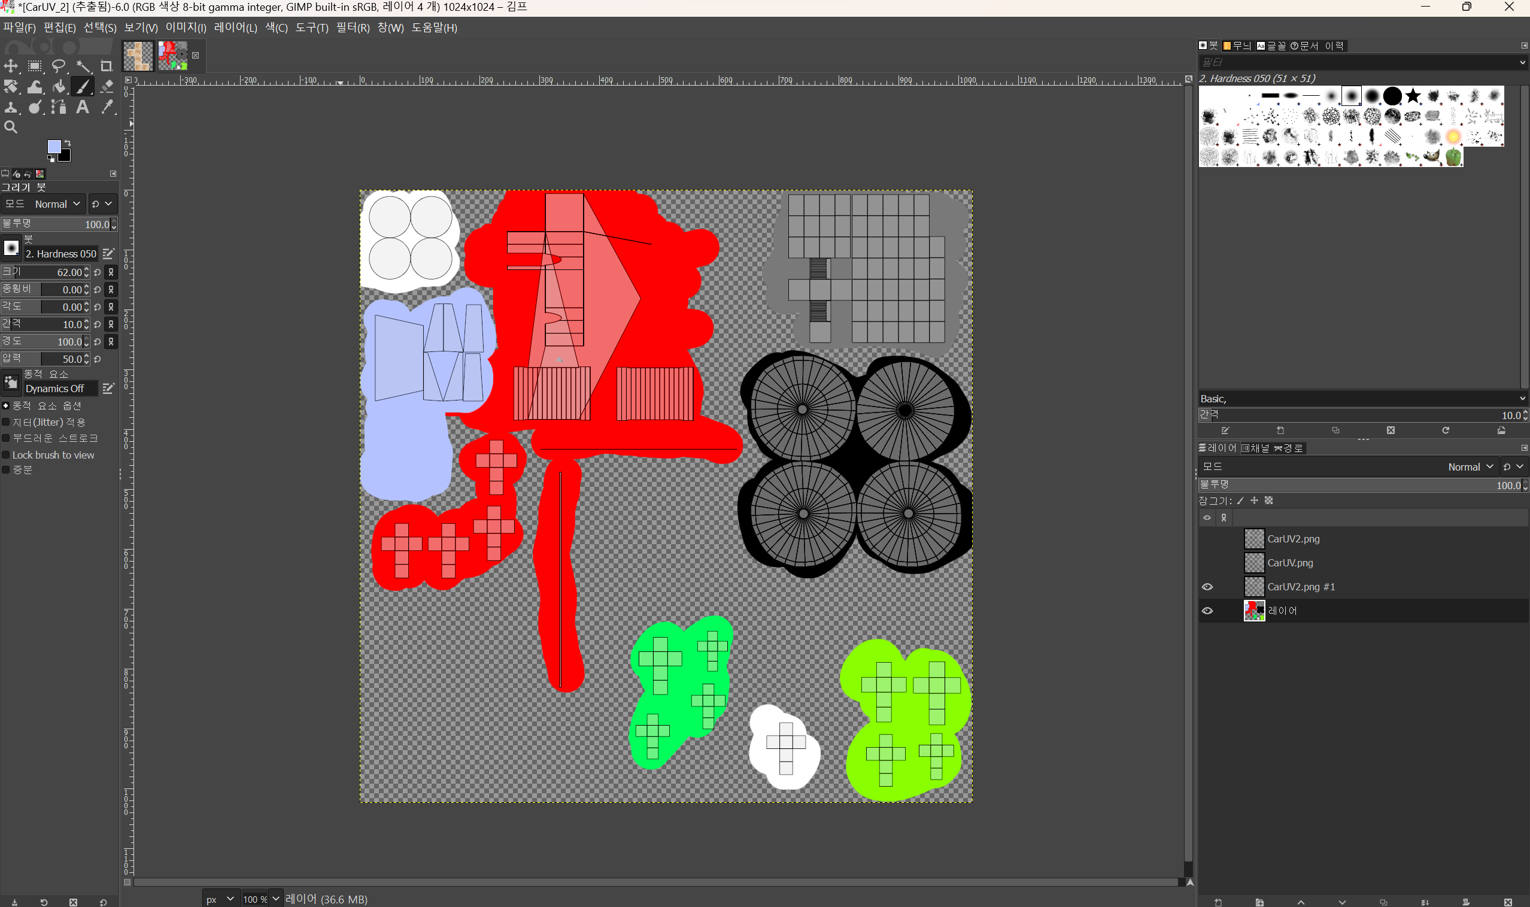Click the foreground color swatch
1530x907 pixels.
pos(54,147)
